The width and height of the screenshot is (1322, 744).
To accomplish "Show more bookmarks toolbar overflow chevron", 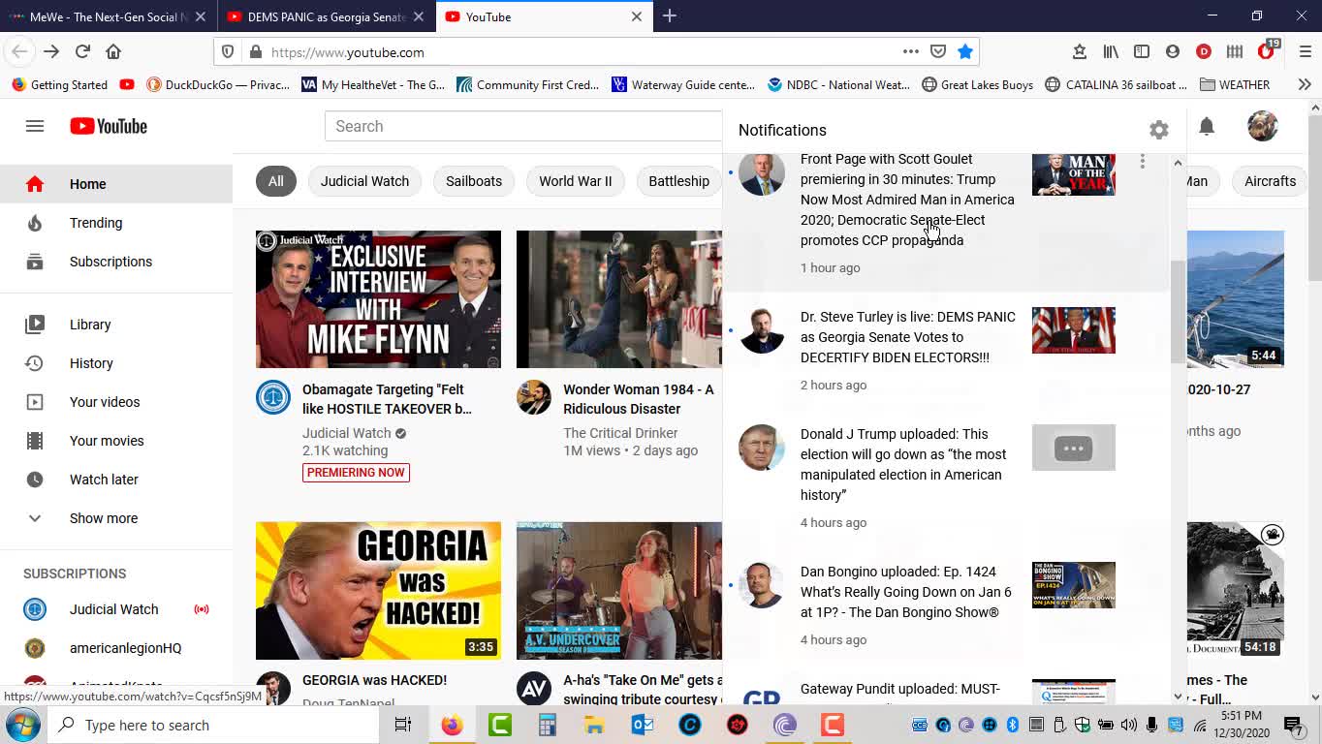I will (x=1305, y=84).
